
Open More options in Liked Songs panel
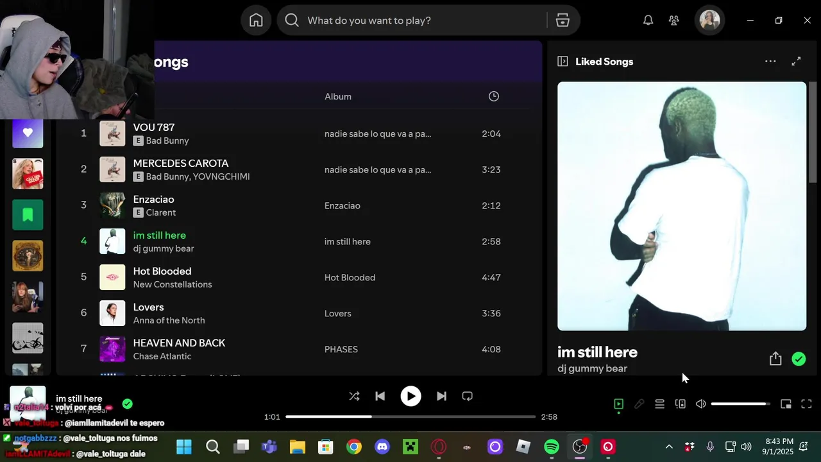(x=770, y=62)
